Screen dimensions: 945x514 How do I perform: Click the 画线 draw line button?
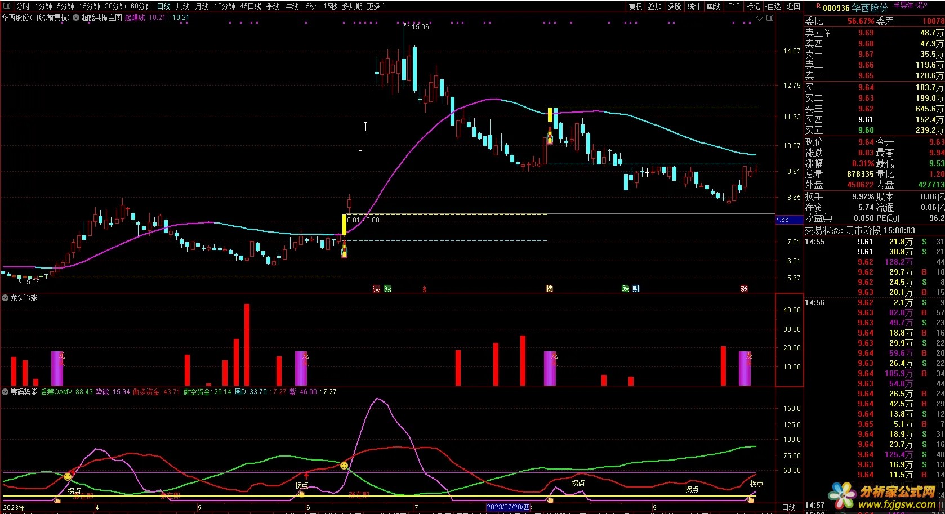pyautogui.click(x=714, y=6)
